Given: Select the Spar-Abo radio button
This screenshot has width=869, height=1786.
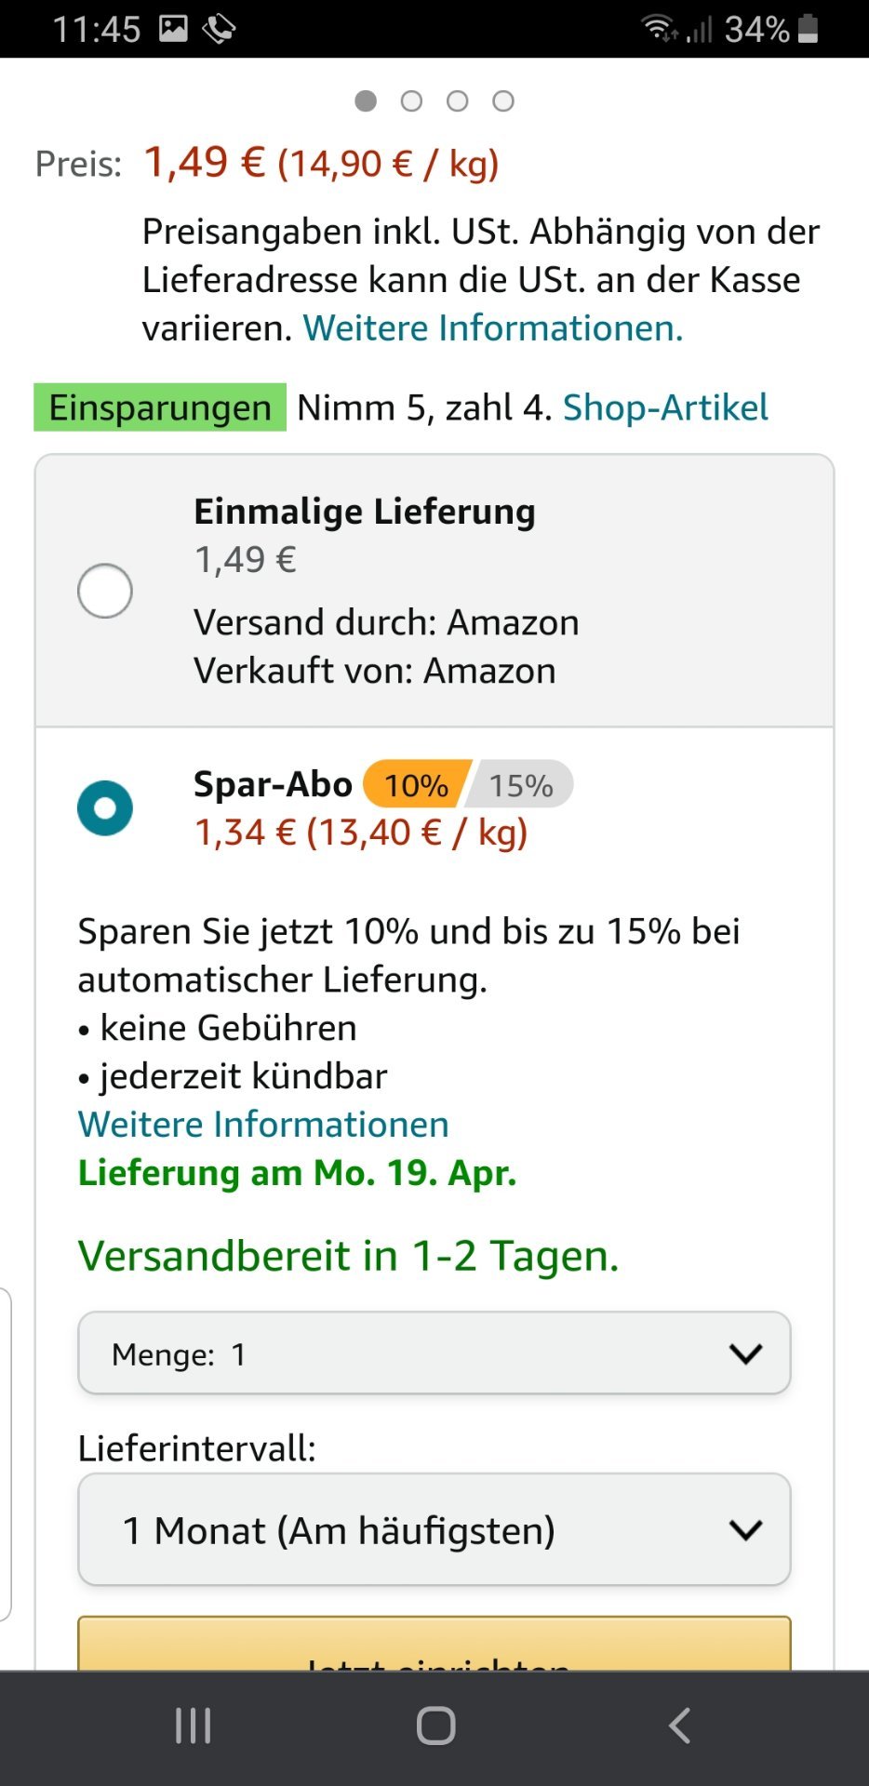Looking at the screenshot, I should click(x=105, y=807).
